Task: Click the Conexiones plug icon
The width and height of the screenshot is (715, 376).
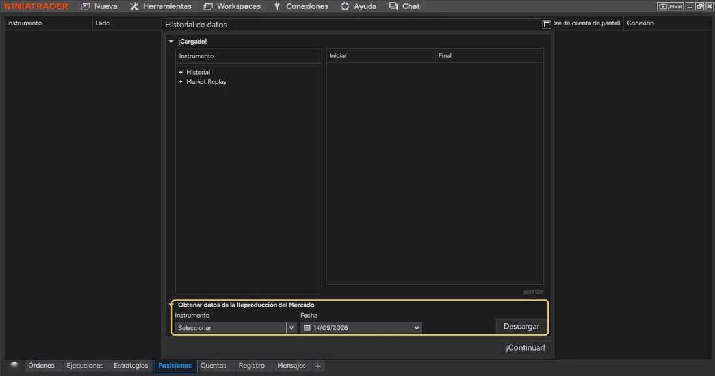Action: 278,6
